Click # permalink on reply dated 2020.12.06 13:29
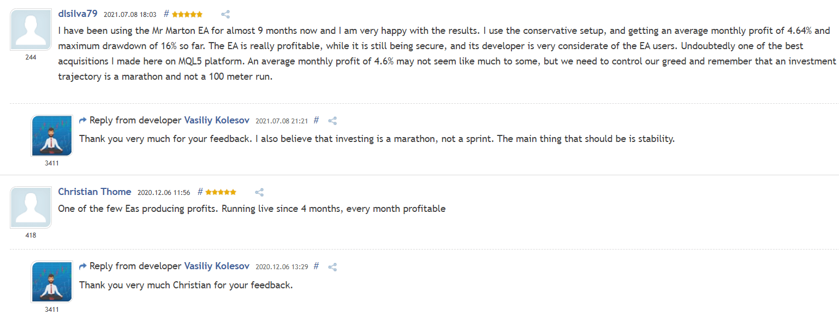The width and height of the screenshot is (839, 320). (x=316, y=267)
